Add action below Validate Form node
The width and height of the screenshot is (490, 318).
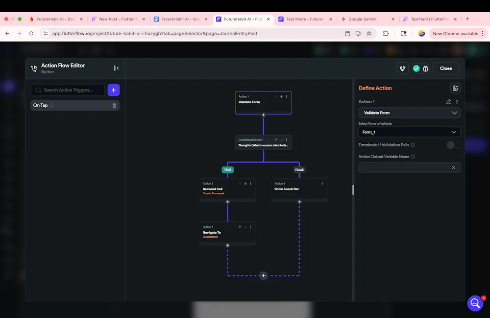(264, 115)
